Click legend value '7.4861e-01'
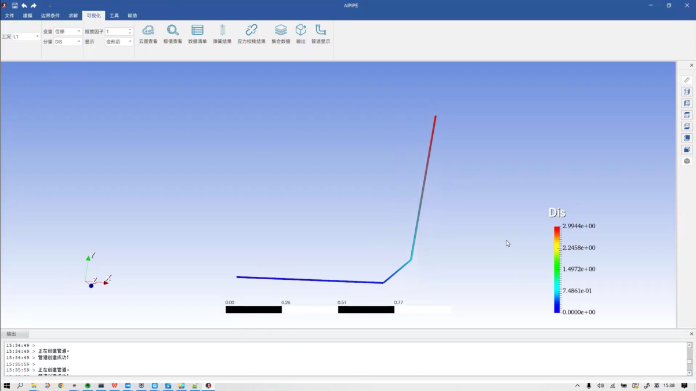The height and width of the screenshot is (391, 696). click(577, 291)
